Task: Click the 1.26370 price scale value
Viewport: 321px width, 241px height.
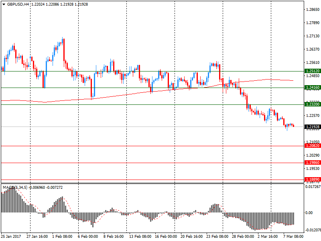Action: (313, 49)
